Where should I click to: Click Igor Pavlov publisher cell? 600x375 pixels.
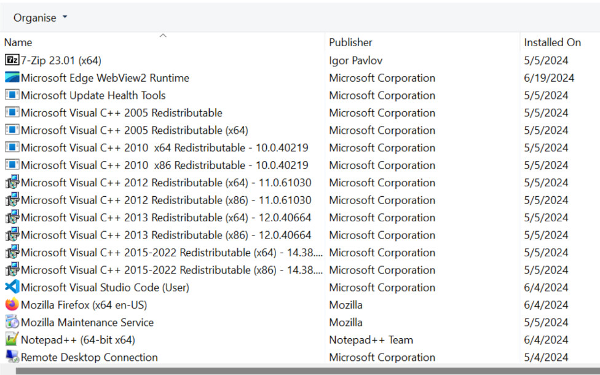pyautogui.click(x=355, y=60)
